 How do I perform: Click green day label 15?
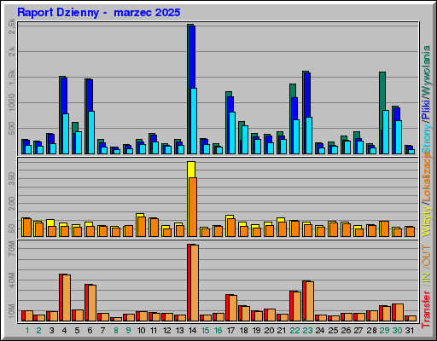(x=206, y=331)
